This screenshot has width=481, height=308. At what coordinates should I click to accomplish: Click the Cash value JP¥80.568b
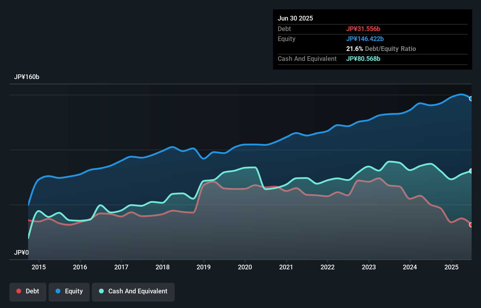(x=363, y=59)
